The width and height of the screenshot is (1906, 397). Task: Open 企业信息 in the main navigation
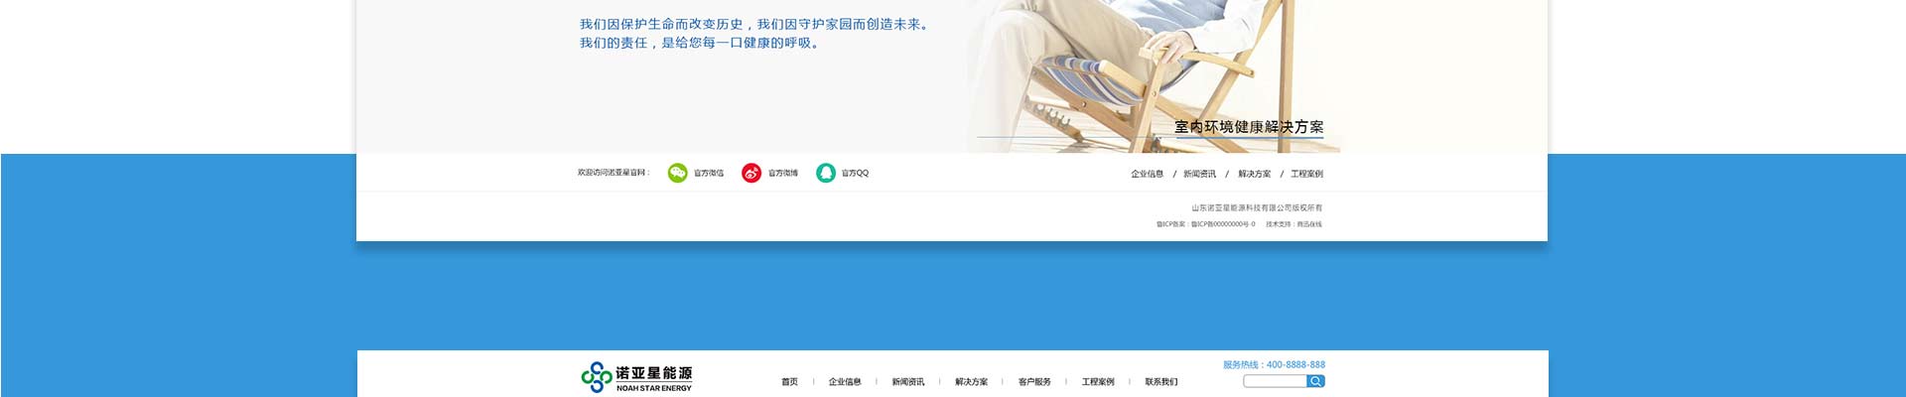coord(845,382)
